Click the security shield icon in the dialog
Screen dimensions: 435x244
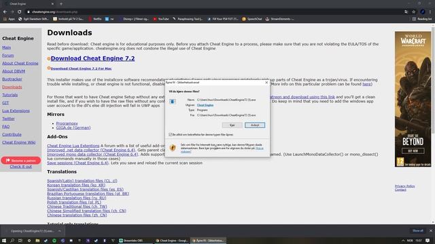tap(173, 148)
